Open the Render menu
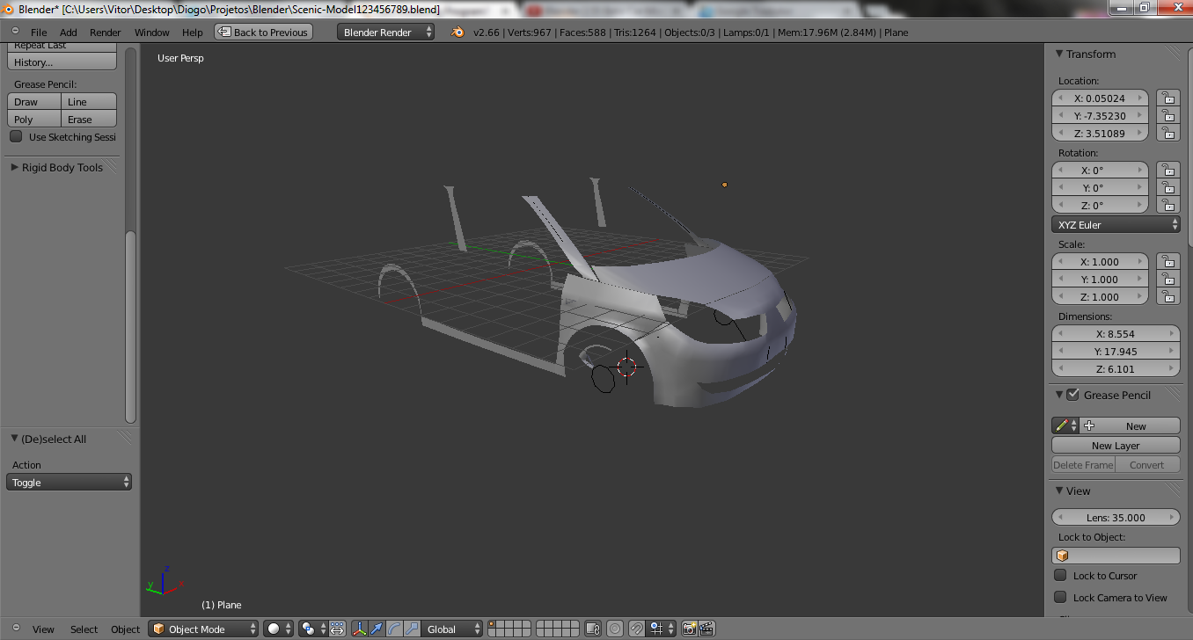The image size is (1193, 640). (x=106, y=33)
